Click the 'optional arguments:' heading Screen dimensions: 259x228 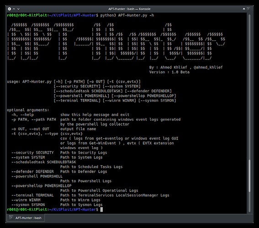28,110
